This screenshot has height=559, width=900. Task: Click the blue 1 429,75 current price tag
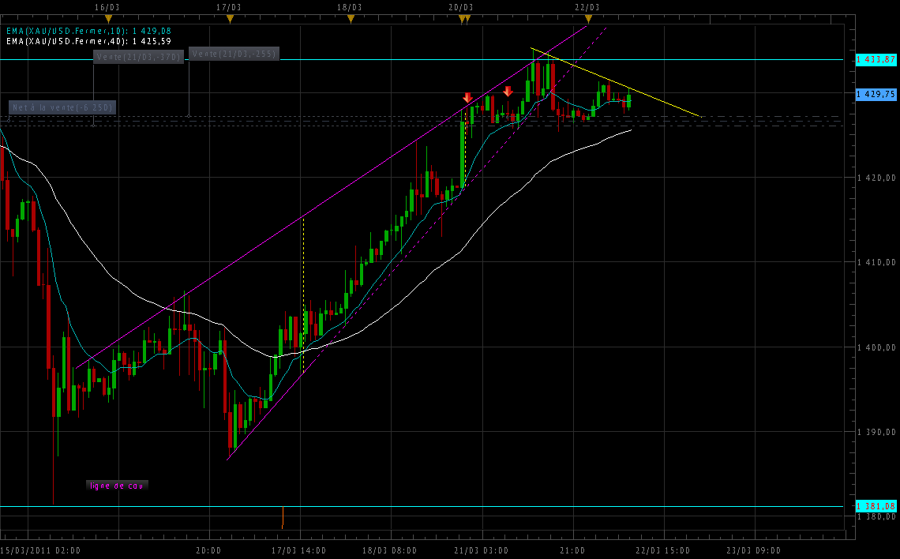(876, 94)
